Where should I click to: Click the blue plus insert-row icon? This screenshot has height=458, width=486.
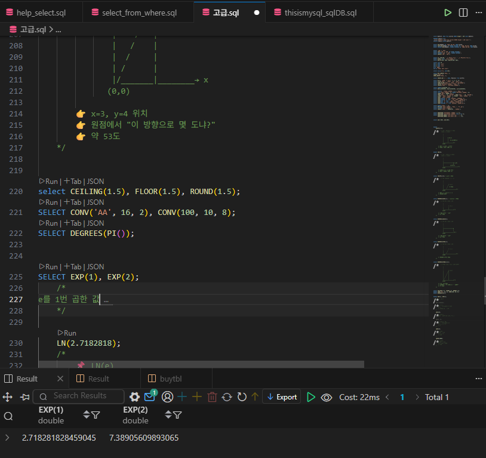182,397
